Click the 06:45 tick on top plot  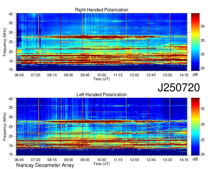click(19, 75)
